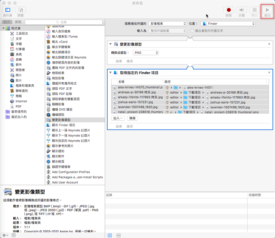Open the 服務接收所選的 影像檔案 dropdown
The width and height of the screenshot is (275, 238).
coord(167,24)
